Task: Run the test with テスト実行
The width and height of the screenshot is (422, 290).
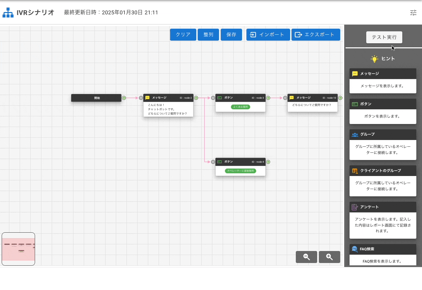Action: point(384,37)
